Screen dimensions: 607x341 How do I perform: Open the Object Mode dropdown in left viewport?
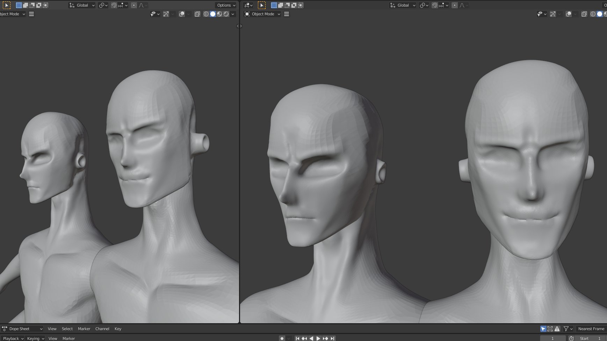(x=13, y=14)
